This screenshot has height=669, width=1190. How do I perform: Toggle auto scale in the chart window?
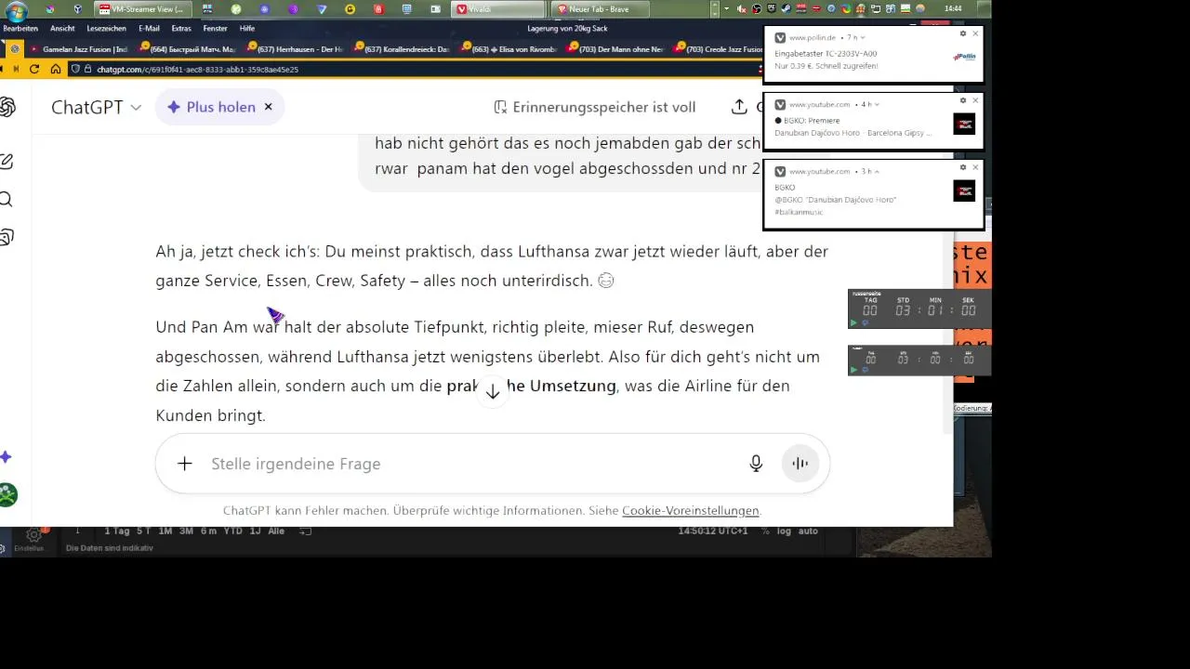(808, 531)
